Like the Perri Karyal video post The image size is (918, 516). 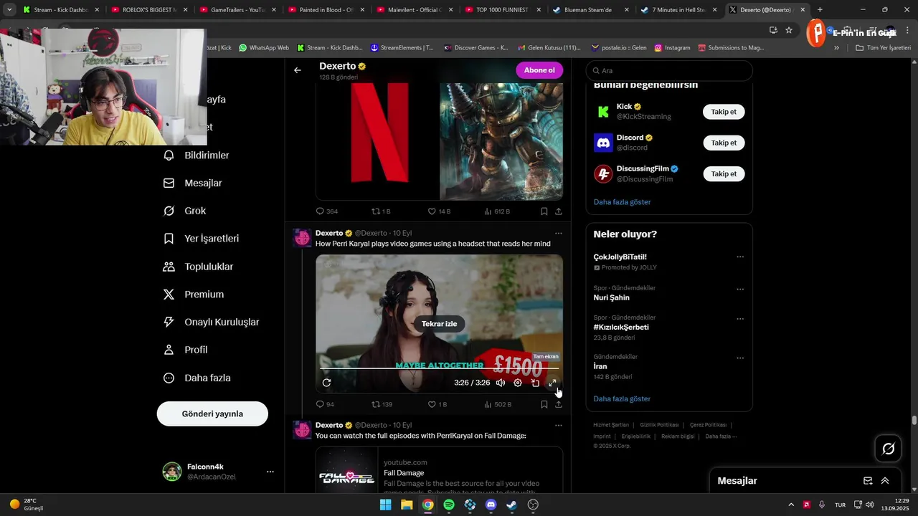[432, 404]
